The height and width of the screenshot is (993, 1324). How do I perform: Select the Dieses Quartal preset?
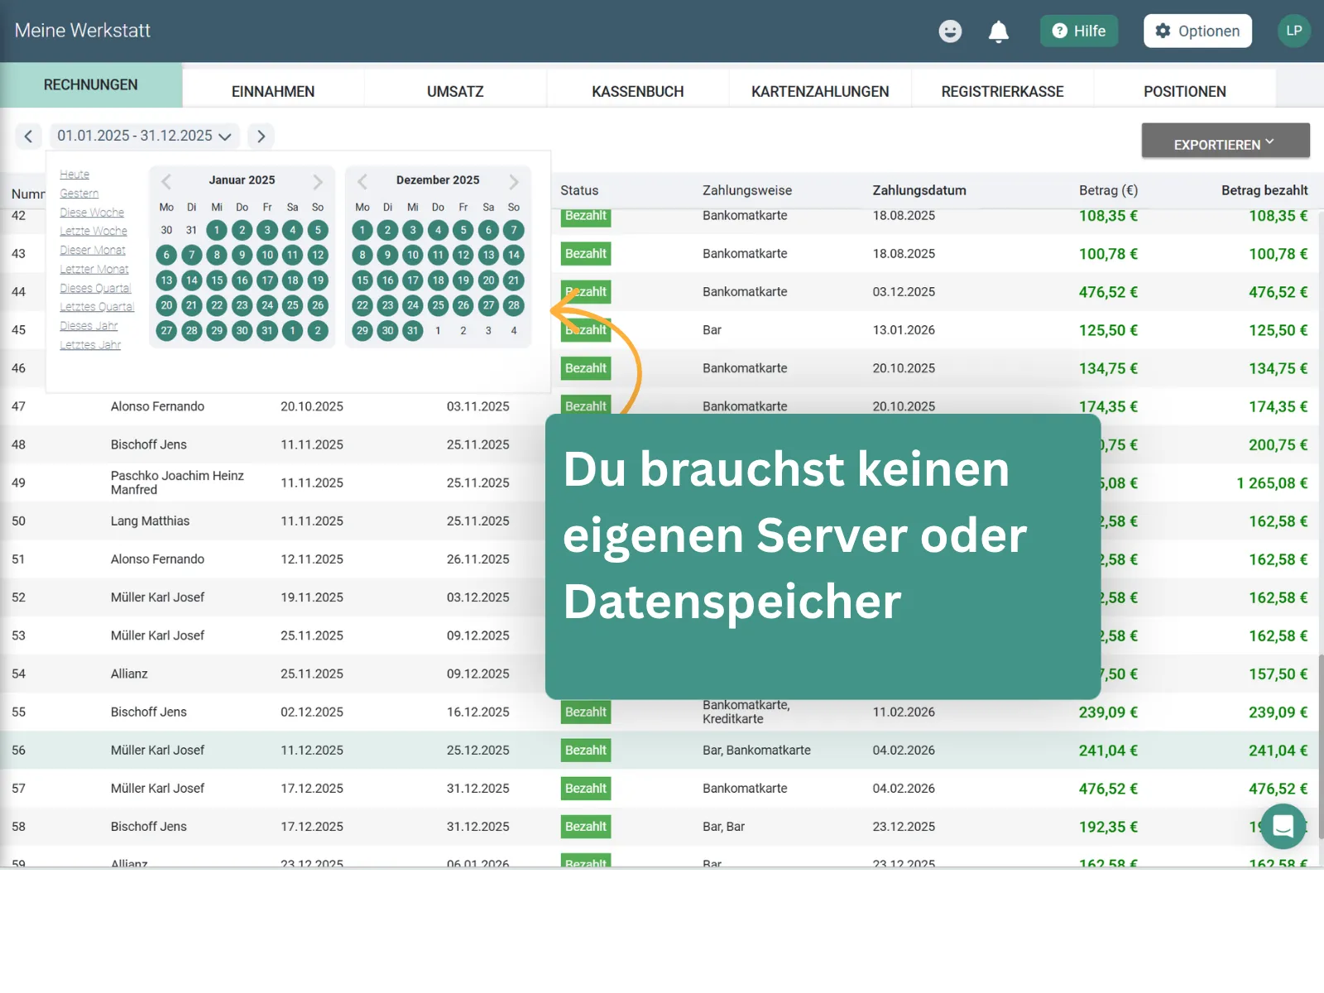(95, 288)
